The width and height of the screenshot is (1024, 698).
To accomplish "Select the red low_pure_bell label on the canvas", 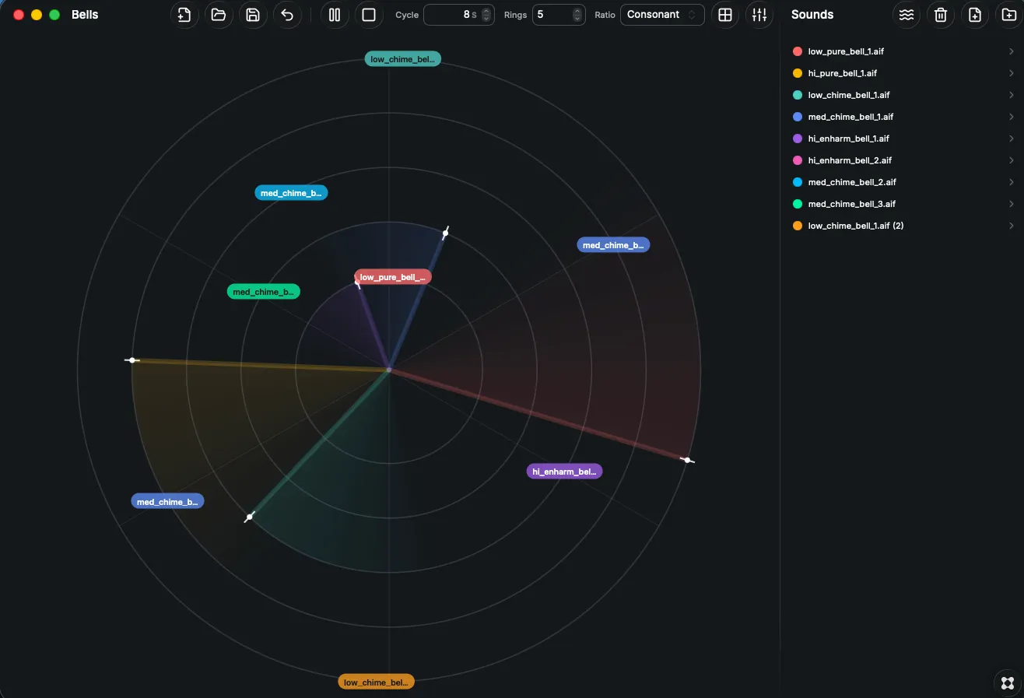I will 393,277.
